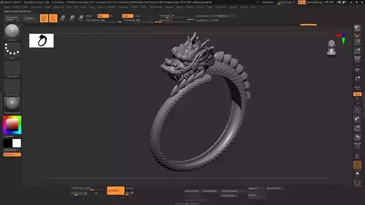This screenshot has height=205, width=365.
Task: Click Delete subtool button
Action: click(x=257, y=195)
